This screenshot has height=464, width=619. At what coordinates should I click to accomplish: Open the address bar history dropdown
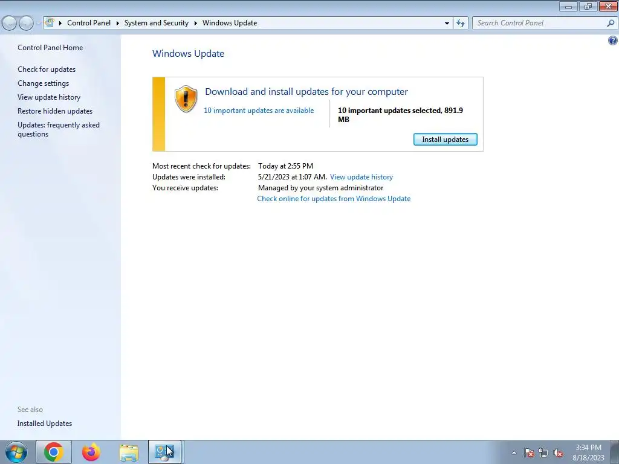447,24
